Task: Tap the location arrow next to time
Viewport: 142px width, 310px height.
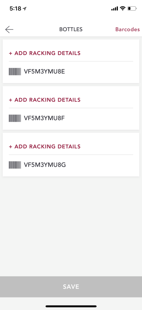Action: point(24,9)
